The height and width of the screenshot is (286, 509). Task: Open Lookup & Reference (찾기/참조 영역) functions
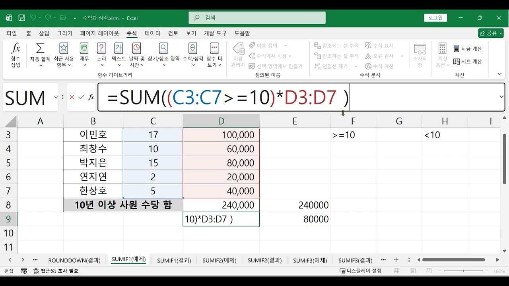(163, 55)
